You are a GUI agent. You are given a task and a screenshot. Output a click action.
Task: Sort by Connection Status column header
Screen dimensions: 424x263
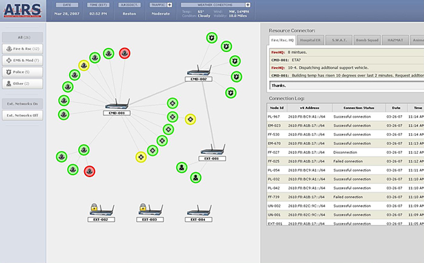click(359, 108)
